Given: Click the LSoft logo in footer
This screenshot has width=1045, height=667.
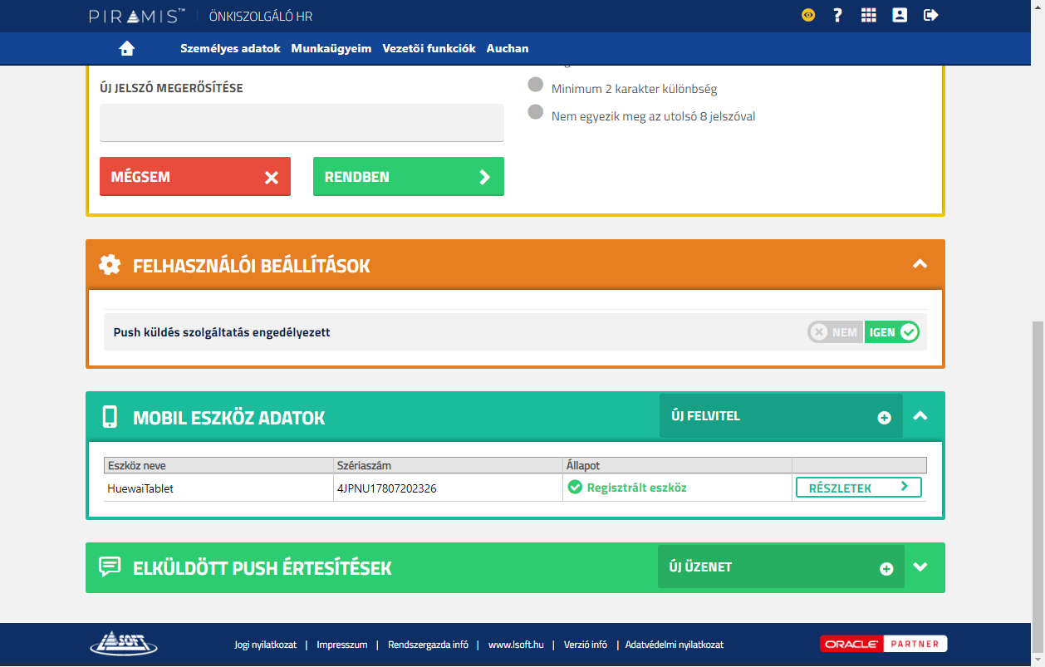Looking at the screenshot, I should [123, 644].
